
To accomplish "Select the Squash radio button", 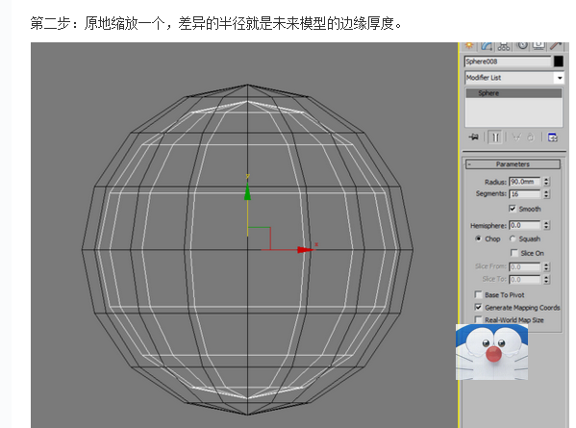I will 513,239.
